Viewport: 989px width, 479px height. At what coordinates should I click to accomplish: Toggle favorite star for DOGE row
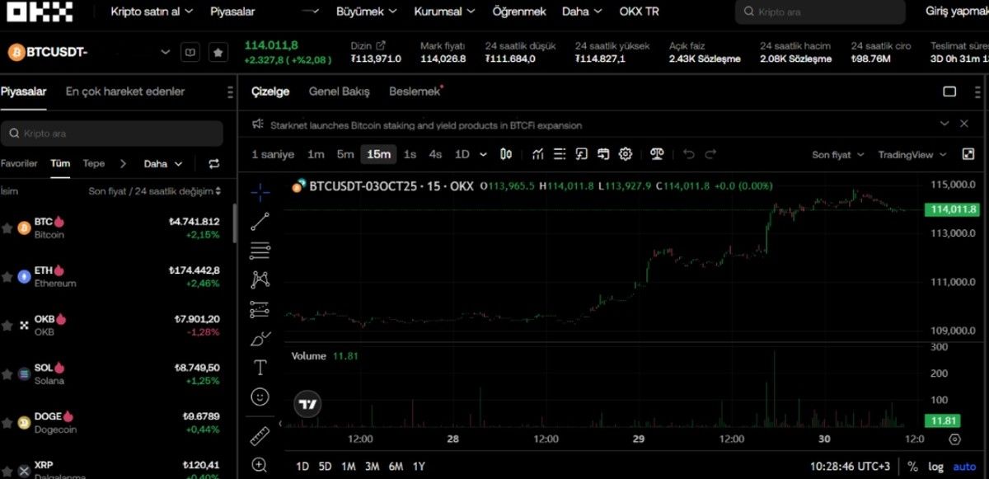click(7, 422)
